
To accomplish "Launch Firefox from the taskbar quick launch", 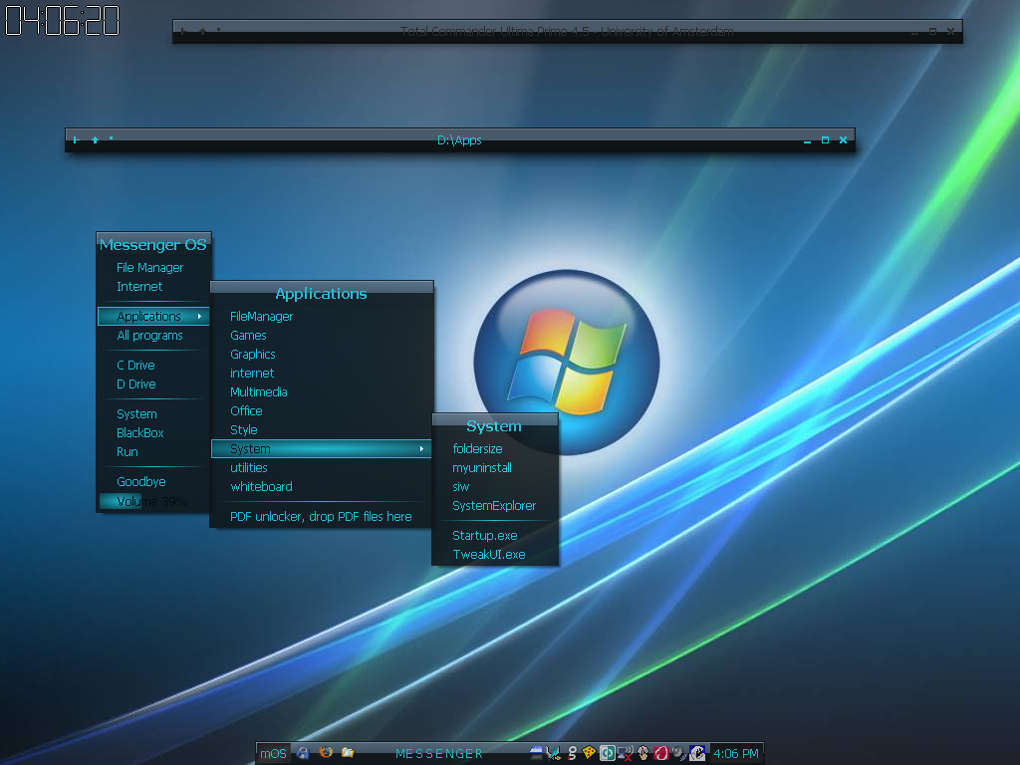I will [326, 753].
